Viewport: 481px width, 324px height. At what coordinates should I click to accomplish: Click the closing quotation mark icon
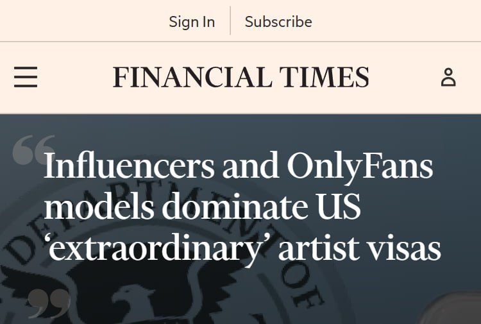click(49, 304)
